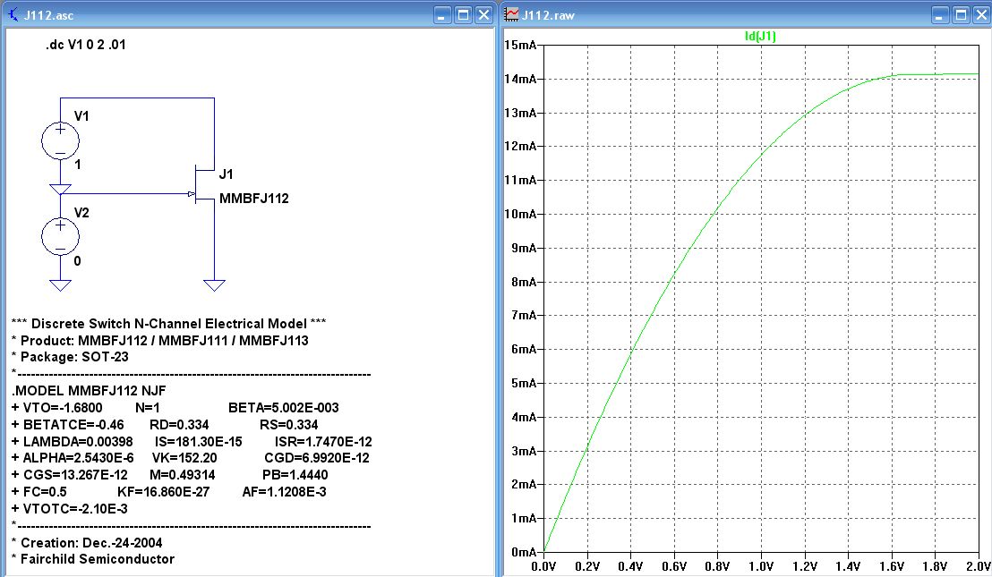Click the 5mA label on vertical axis
Image resolution: width=992 pixels, height=577 pixels.
coord(523,383)
